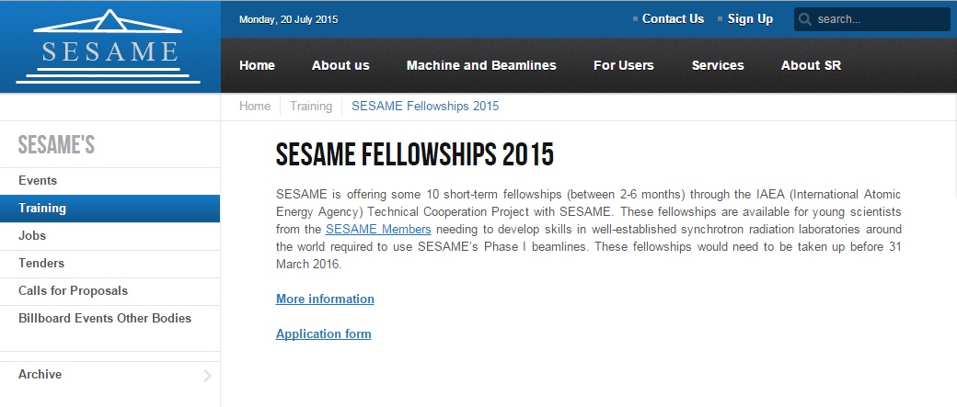Image resolution: width=957 pixels, height=407 pixels.
Task: Select Jobs in the sidebar
Action: 110,236
